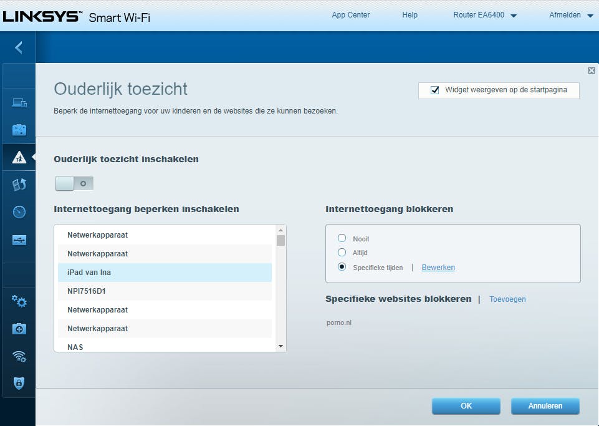This screenshot has width=599, height=426.
Task: Select NPI7516D1 device in list
Action: [x=165, y=291]
